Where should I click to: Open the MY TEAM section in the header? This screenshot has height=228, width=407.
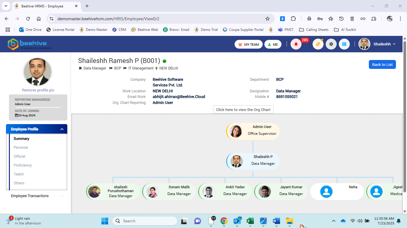coord(248,44)
